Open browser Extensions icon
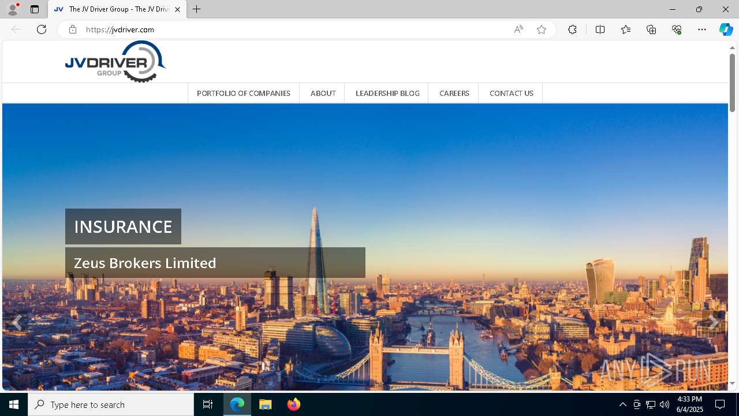The width and height of the screenshot is (739, 416). pos(572,29)
